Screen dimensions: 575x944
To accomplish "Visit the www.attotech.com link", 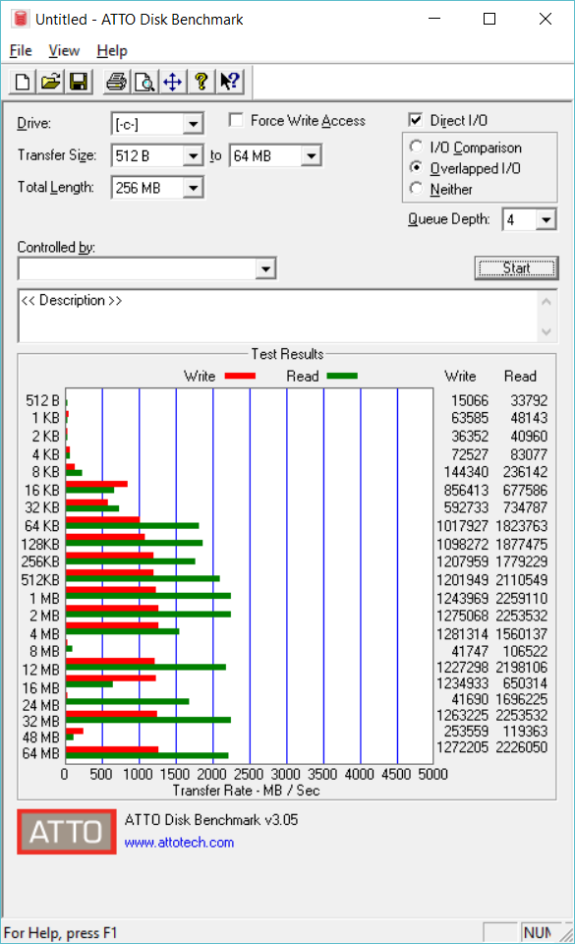I will click(179, 843).
